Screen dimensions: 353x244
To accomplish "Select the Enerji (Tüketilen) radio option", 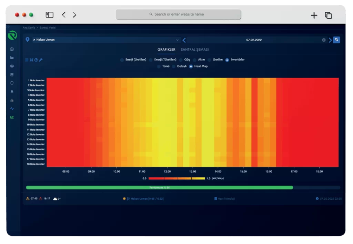I will pos(151,60).
